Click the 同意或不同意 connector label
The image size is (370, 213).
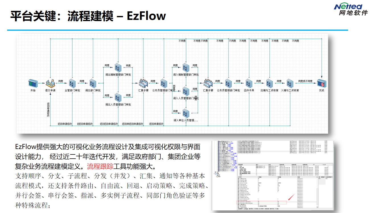point(305,81)
